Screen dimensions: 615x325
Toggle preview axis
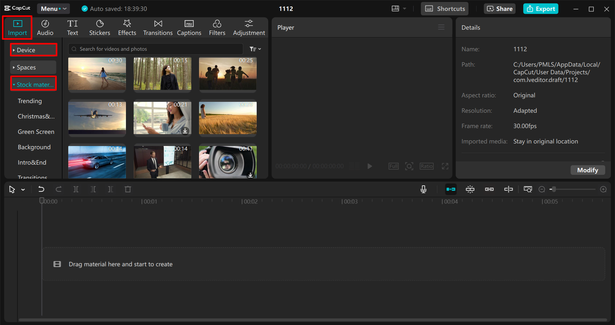click(508, 190)
